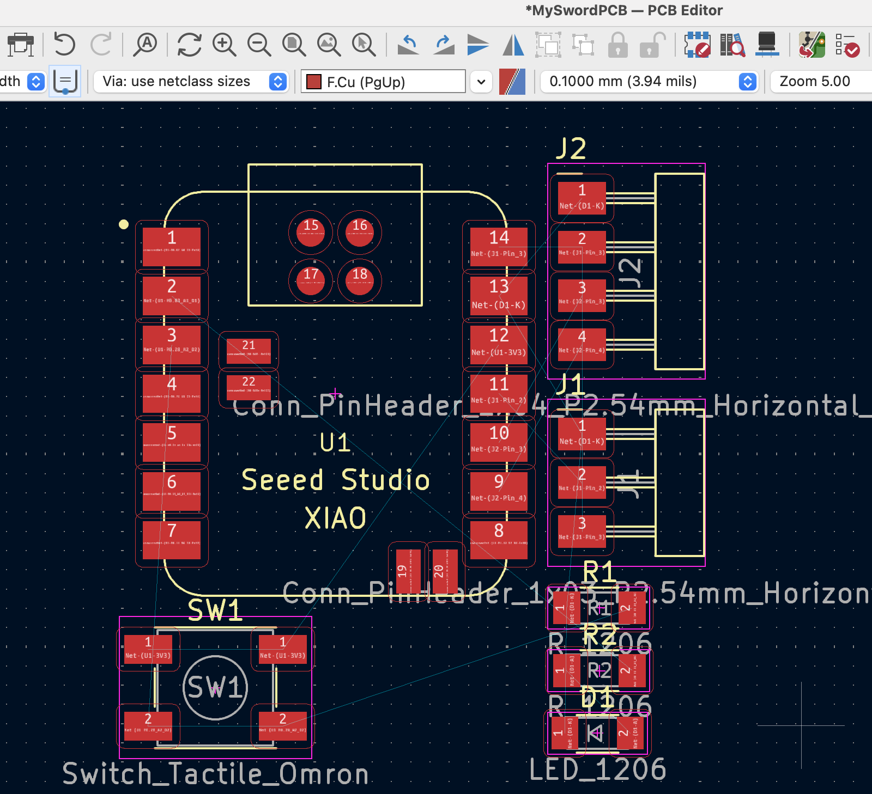The image size is (872, 794).
Task: Click the yellow SW1 reference label
Action: (x=215, y=610)
